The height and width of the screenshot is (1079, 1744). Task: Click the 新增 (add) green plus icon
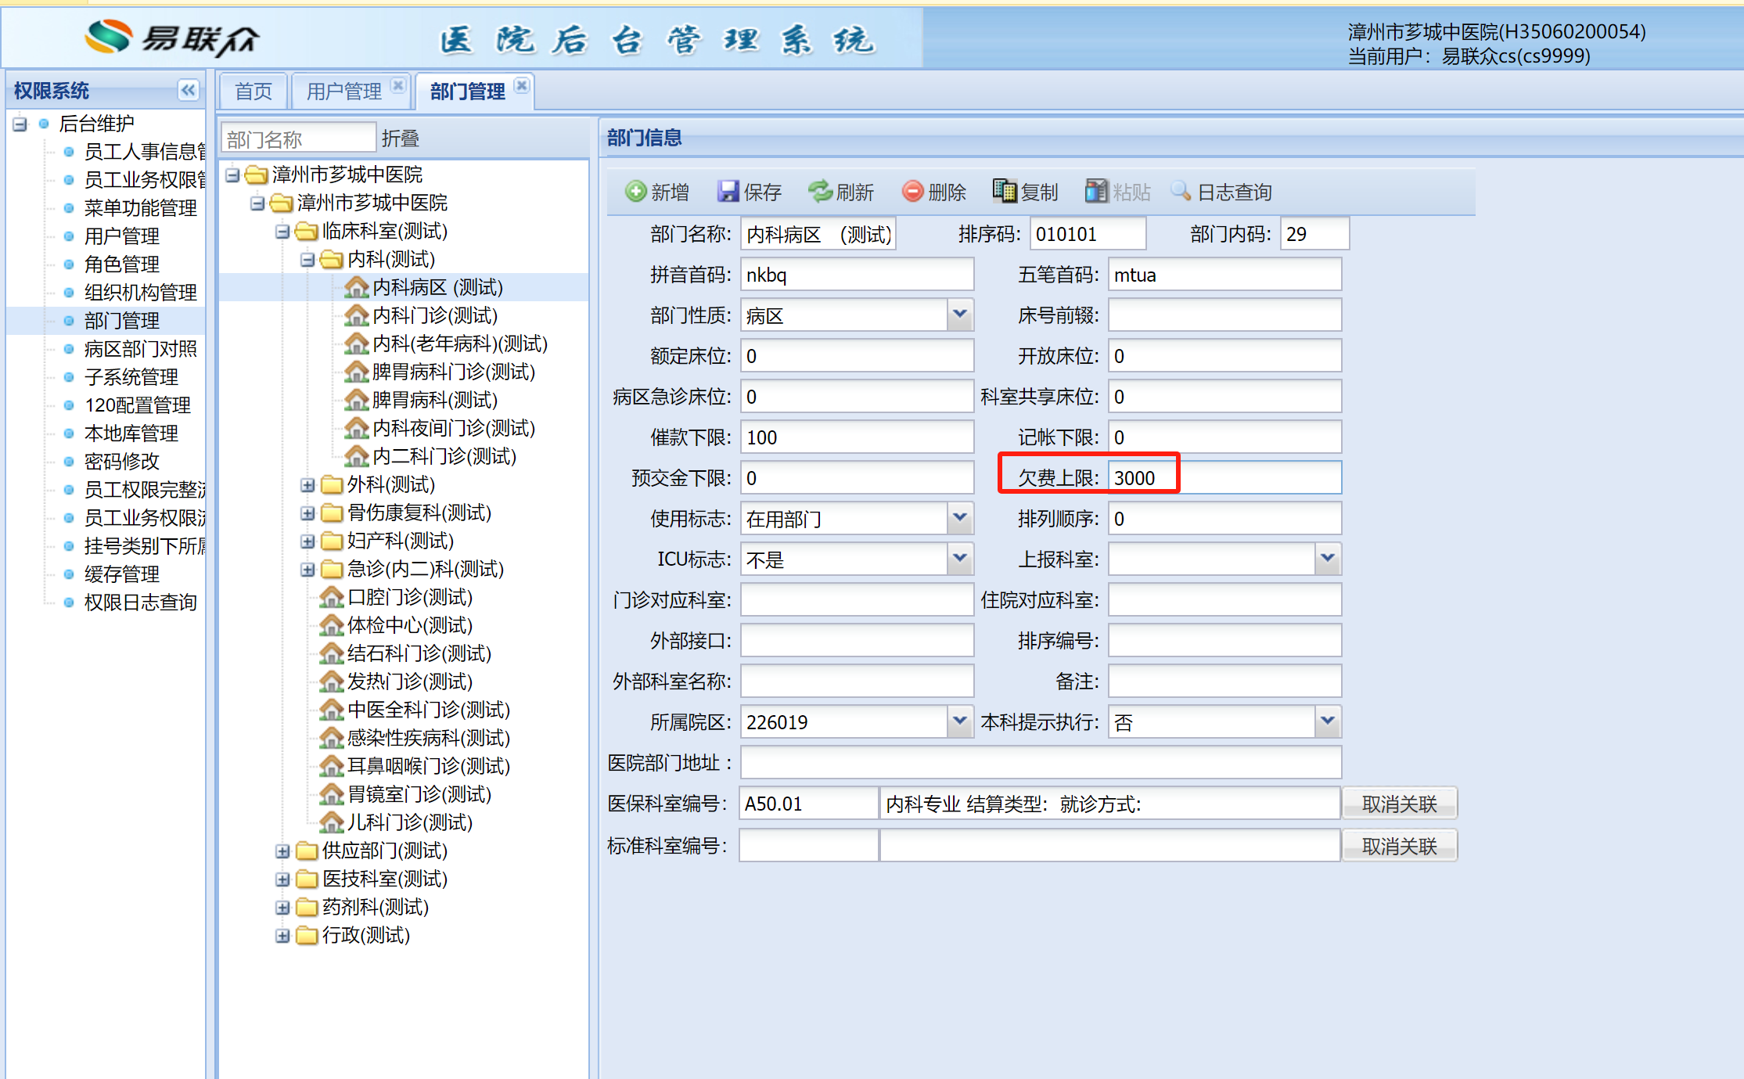pyautogui.click(x=635, y=192)
